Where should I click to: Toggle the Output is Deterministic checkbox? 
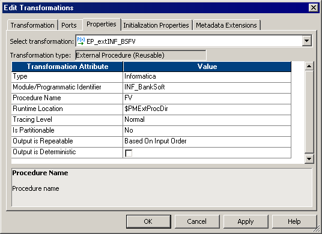129,153
